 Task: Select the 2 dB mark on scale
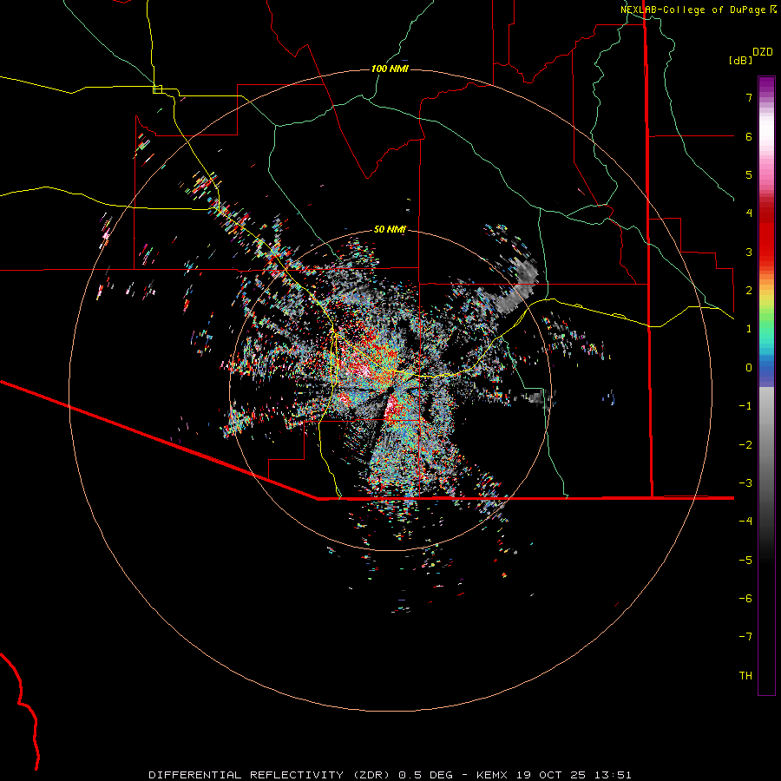coord(749,291)
